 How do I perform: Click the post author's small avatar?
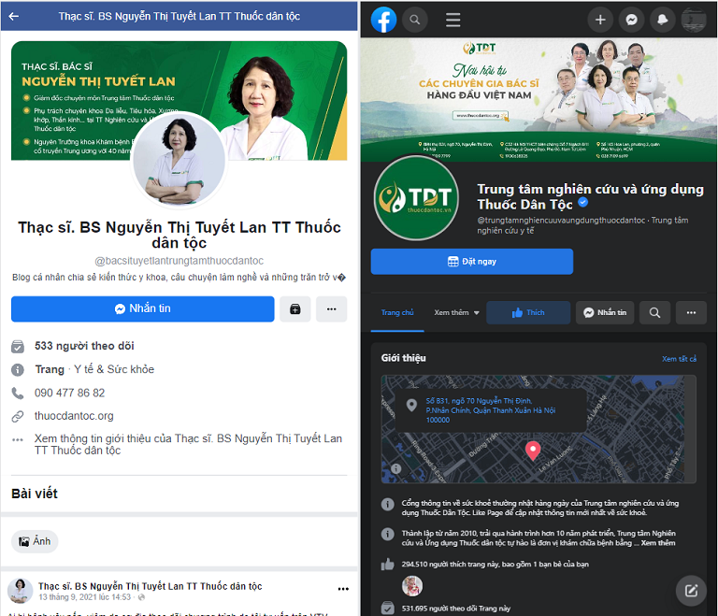21,591
